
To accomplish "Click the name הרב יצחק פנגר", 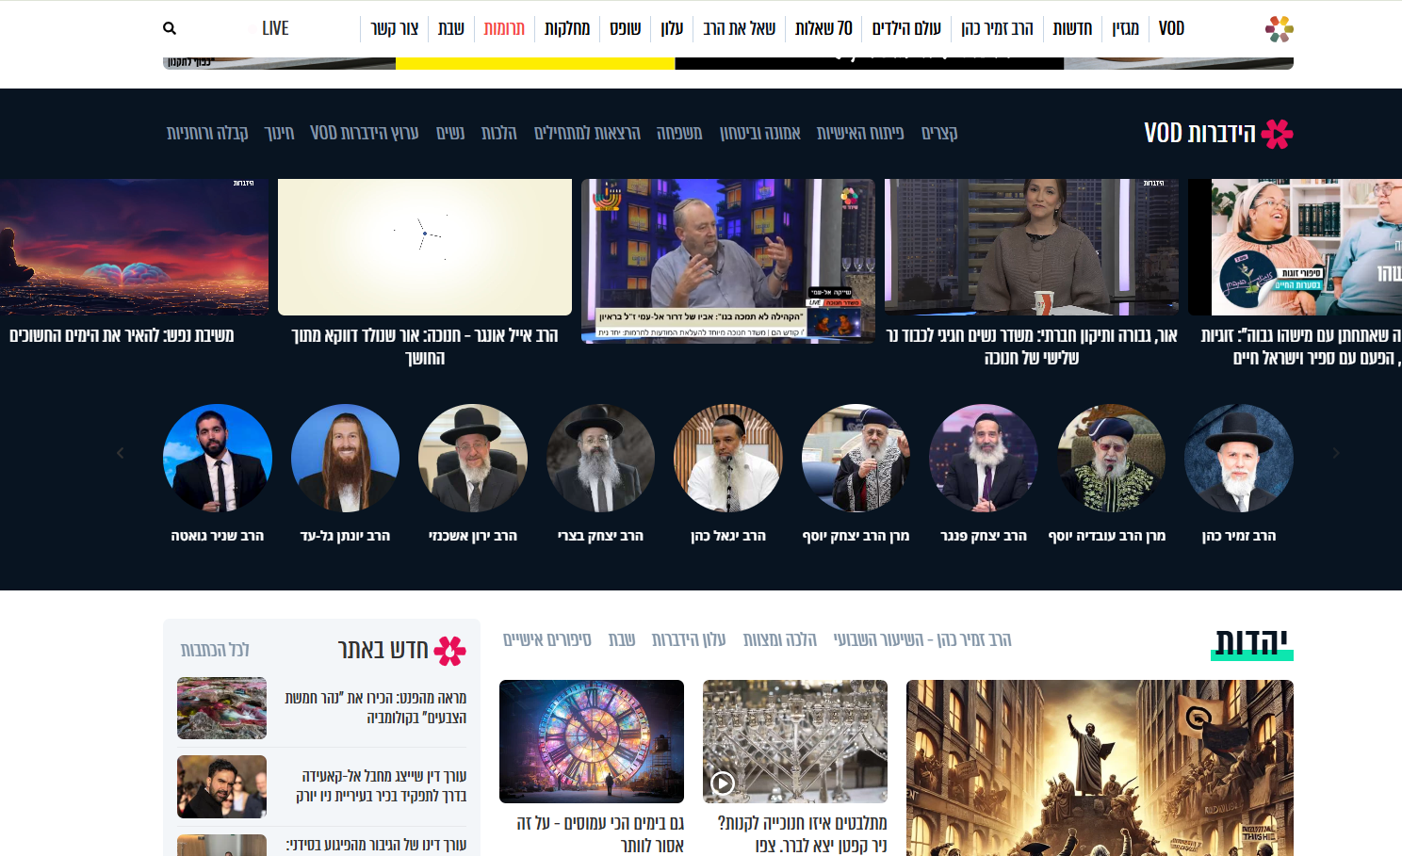I will [x=984, y=536].
